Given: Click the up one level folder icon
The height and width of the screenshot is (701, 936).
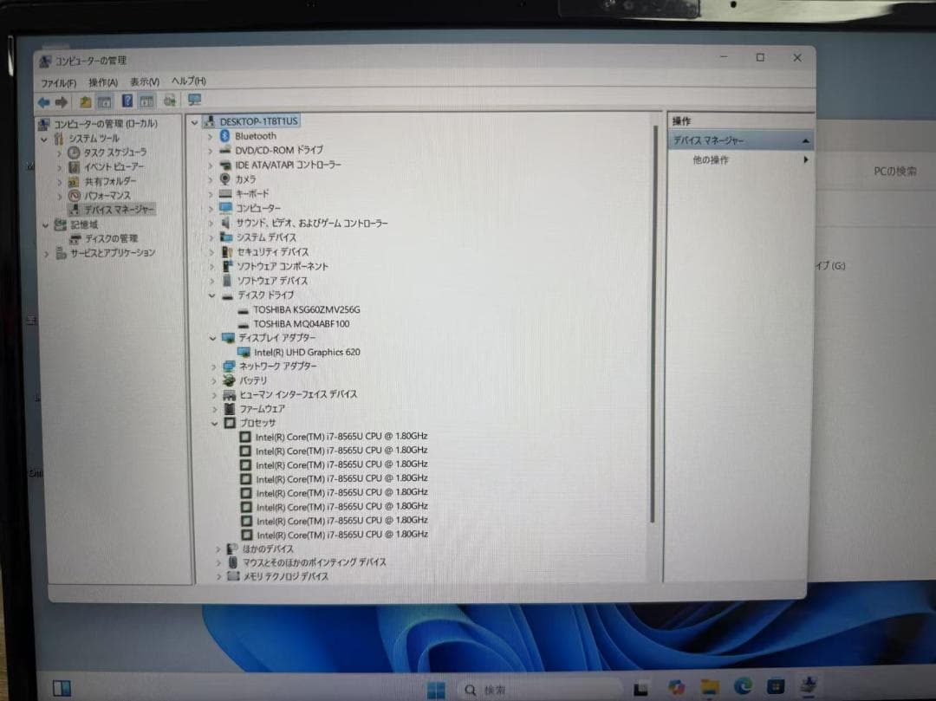Looking at the screenshot, I should 85,101.
